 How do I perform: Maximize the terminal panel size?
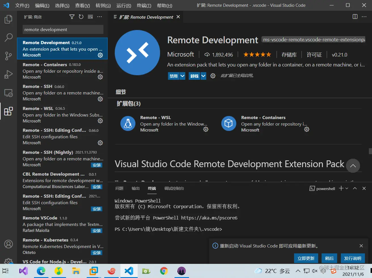pos(355,188)
